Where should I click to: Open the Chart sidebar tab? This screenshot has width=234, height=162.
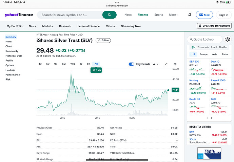point(9,46)
